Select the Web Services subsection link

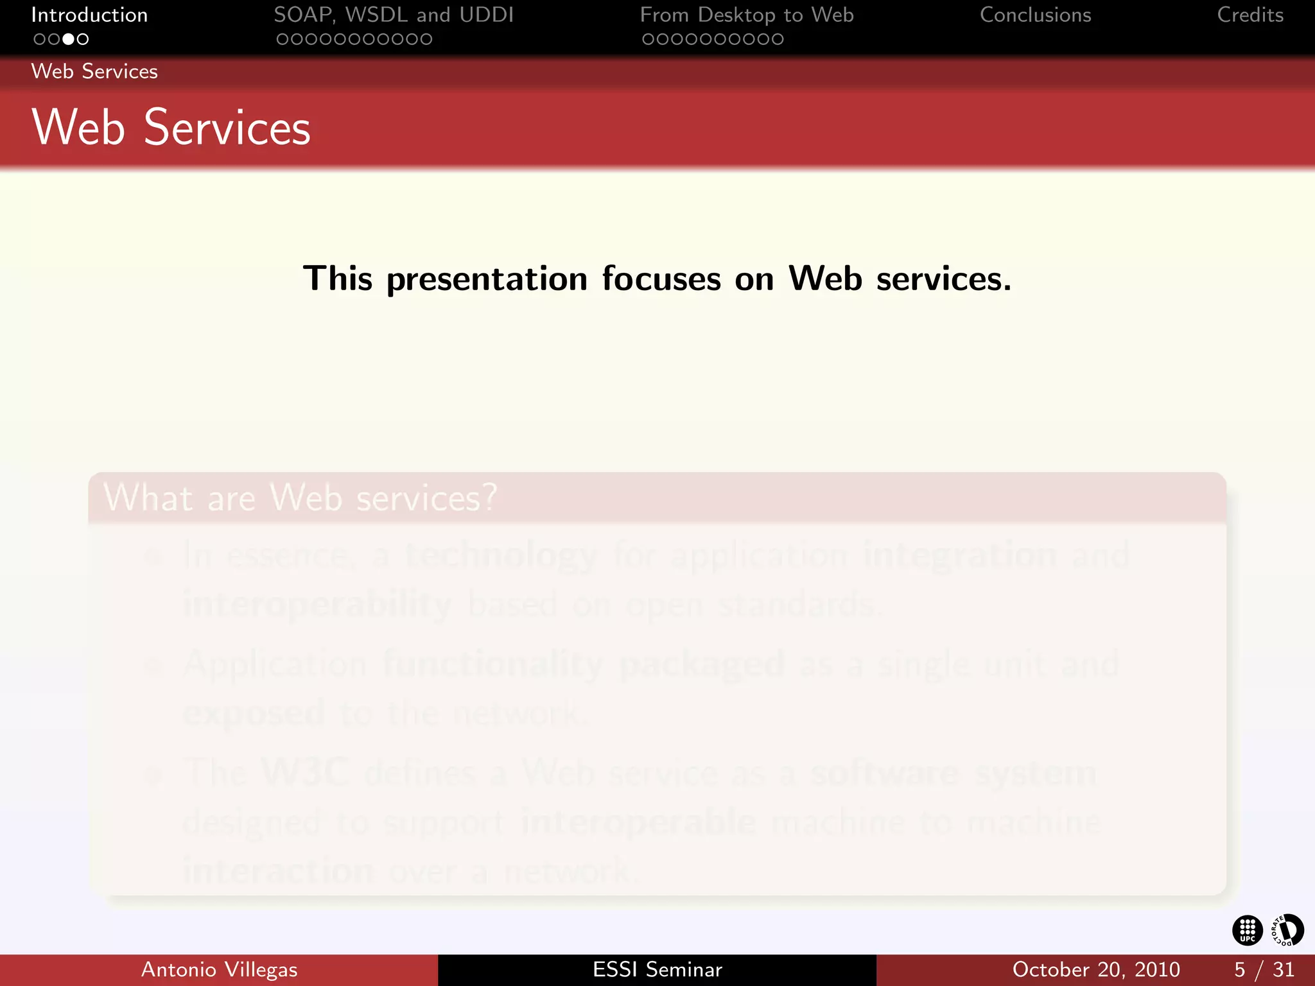click(94, 71)
